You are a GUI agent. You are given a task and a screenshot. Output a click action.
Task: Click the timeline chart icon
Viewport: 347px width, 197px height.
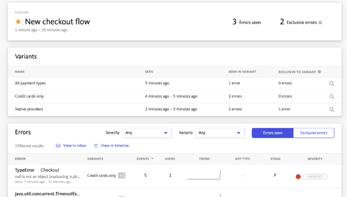96,146
